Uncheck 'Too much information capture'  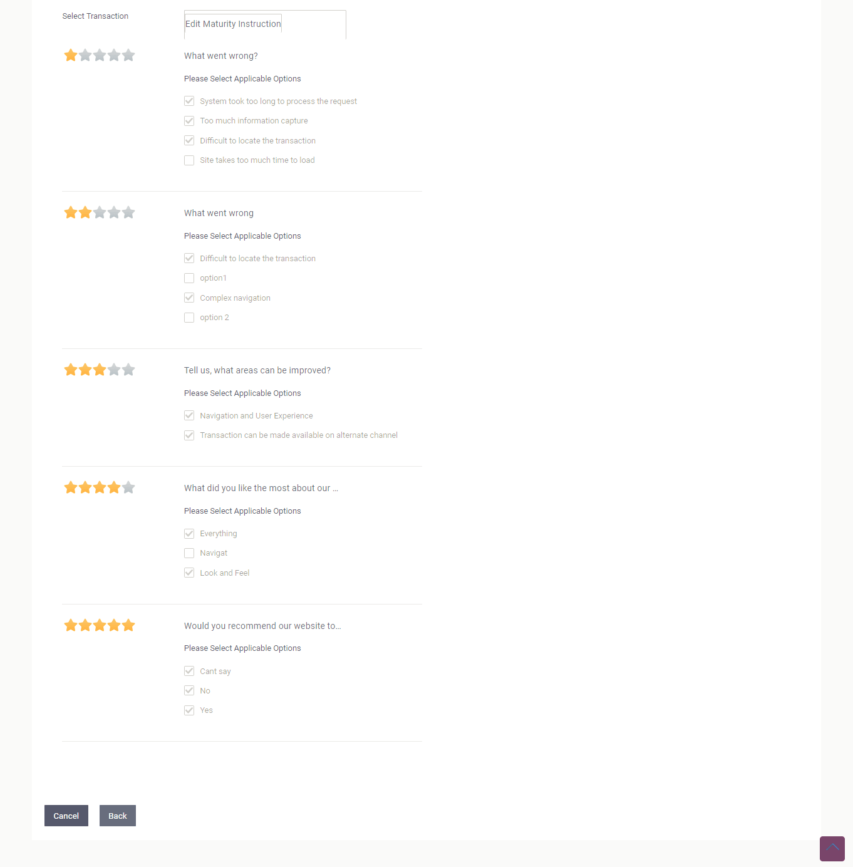point(189,120)
